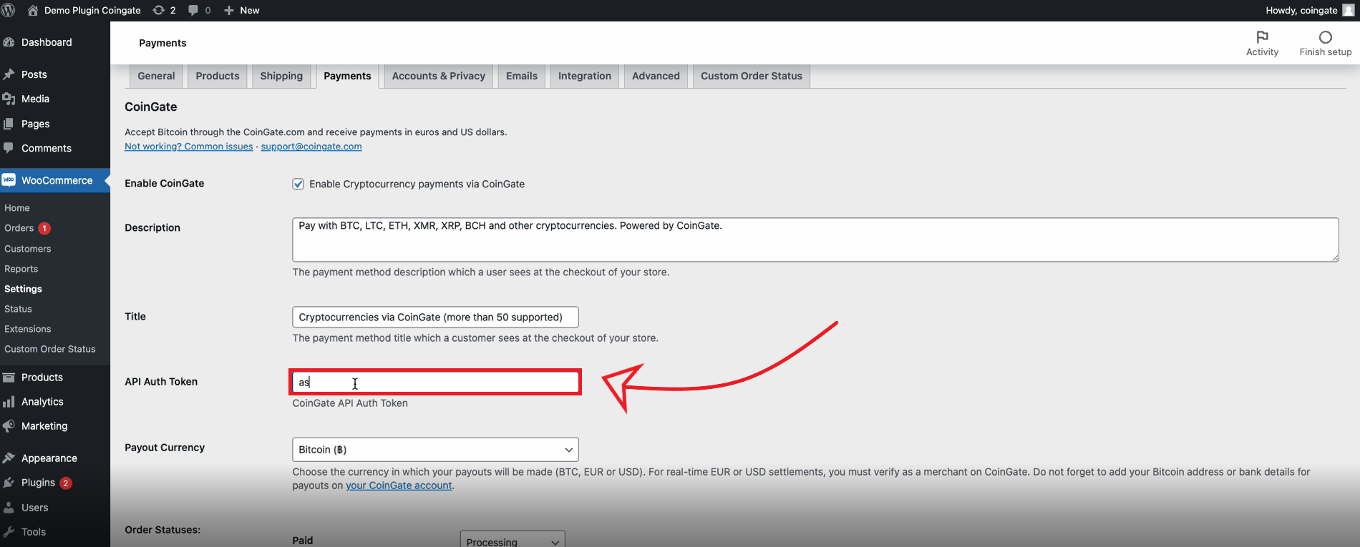This screenshot has width=1360, height=547.
Task: Open Not working? Common issues link
Action: pyautogui.click(x=189, y=147)
